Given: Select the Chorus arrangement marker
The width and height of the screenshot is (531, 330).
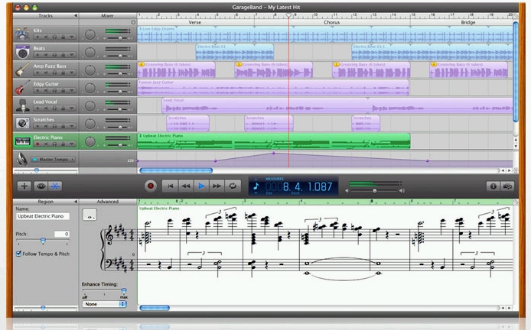Looking at the screenshot, I should pos(332,22).
